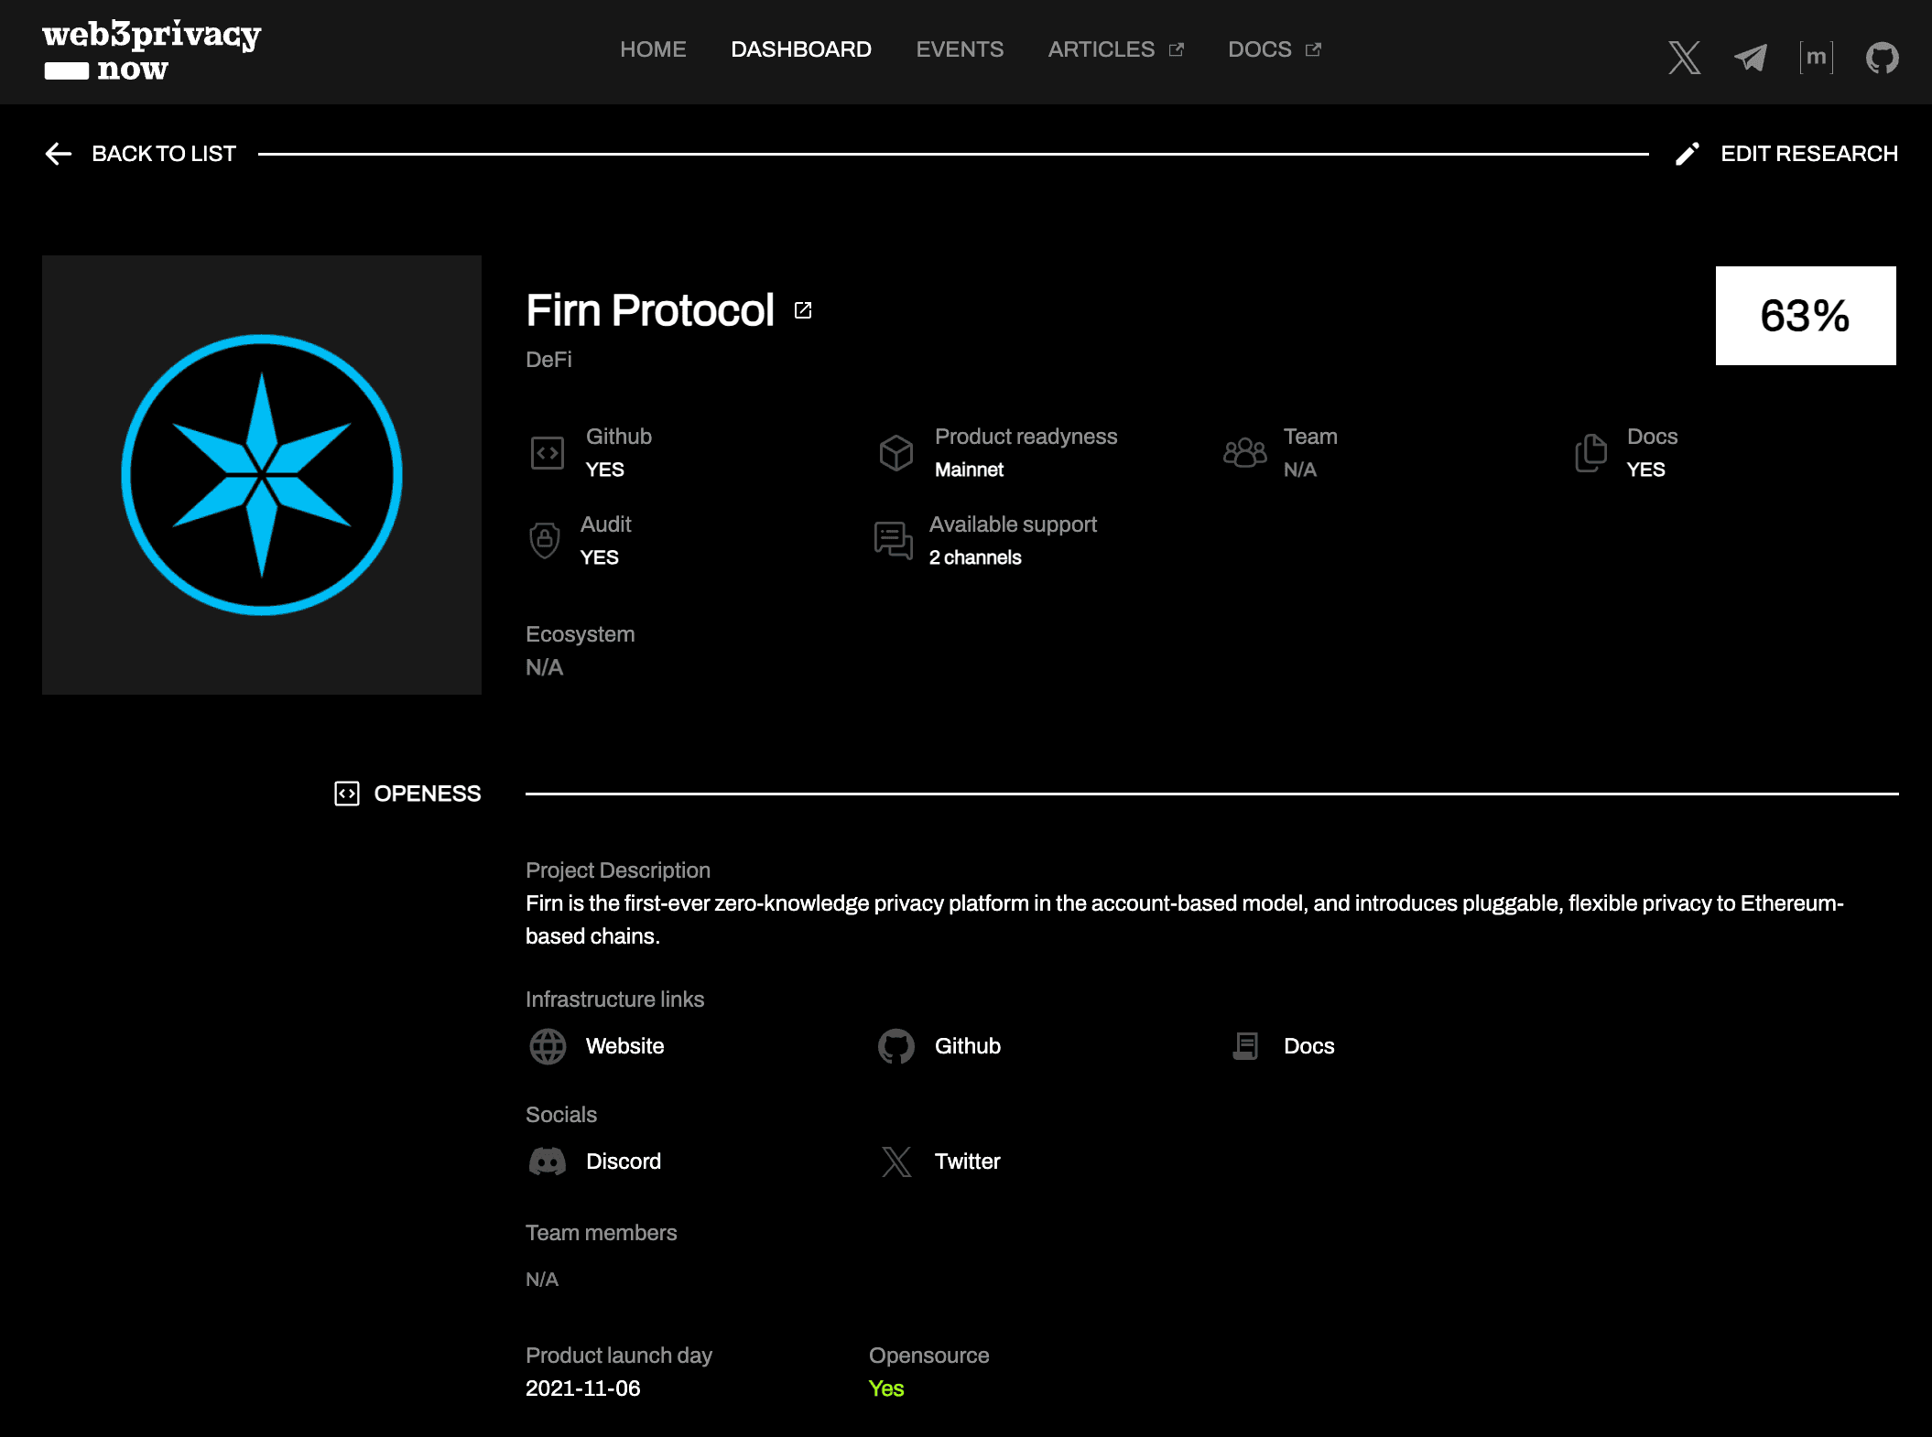Viewport: 1932px width, 1437px height.
Task: Open the Firn Protocol title link
Action: 650,310
